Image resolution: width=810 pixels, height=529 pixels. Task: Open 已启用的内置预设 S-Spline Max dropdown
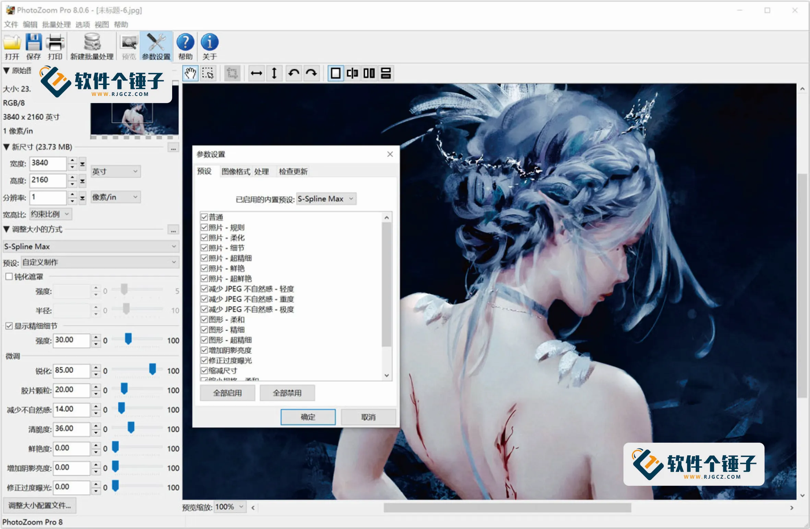(326, 199)
